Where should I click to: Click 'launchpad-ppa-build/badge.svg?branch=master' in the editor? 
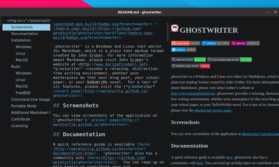click(x=103, y=24)
